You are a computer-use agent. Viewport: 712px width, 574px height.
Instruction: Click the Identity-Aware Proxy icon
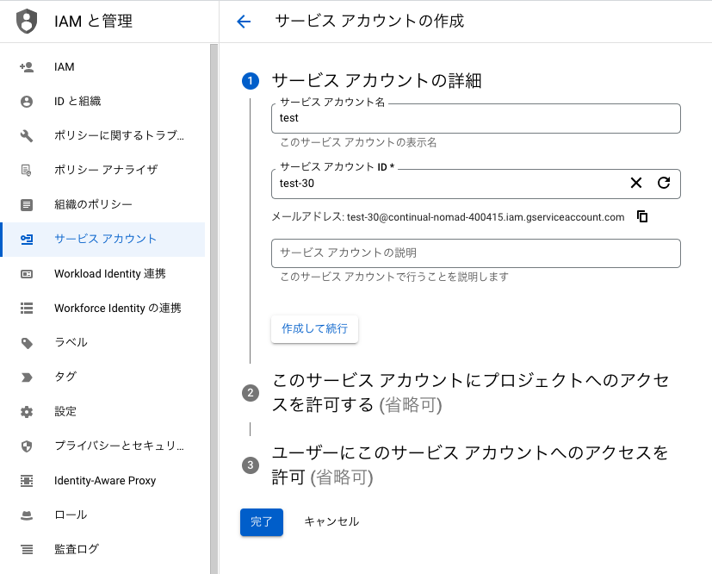click(27, 480)
